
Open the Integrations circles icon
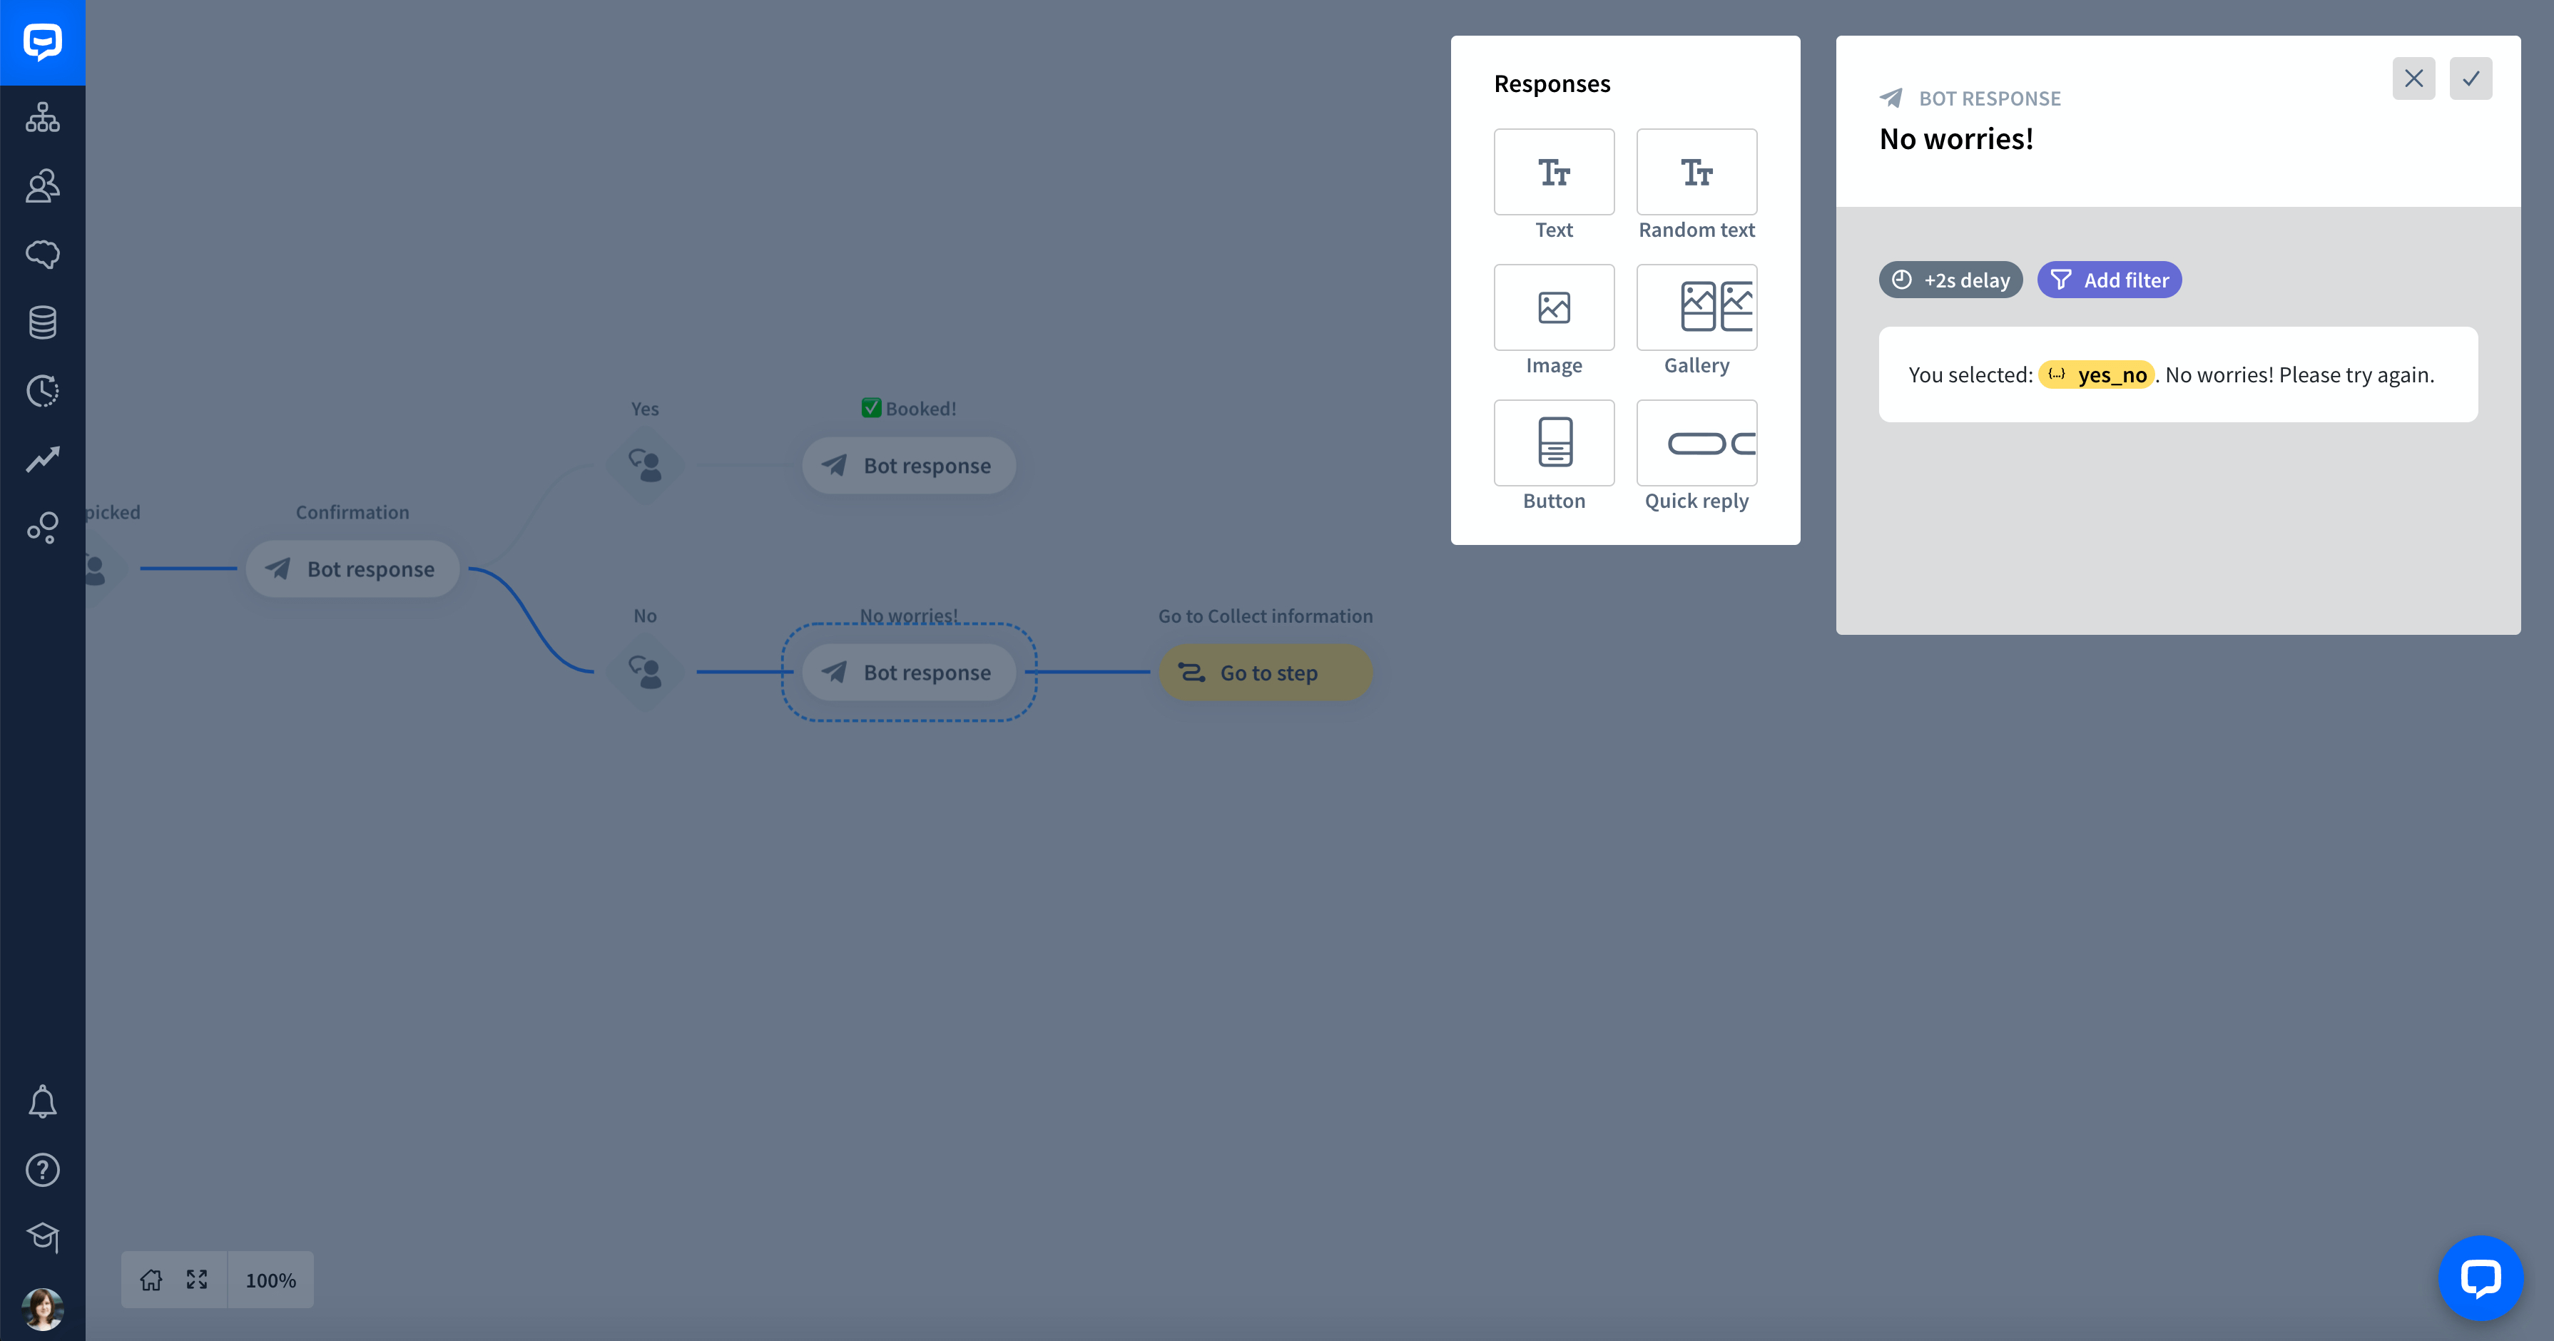(43, 527)
